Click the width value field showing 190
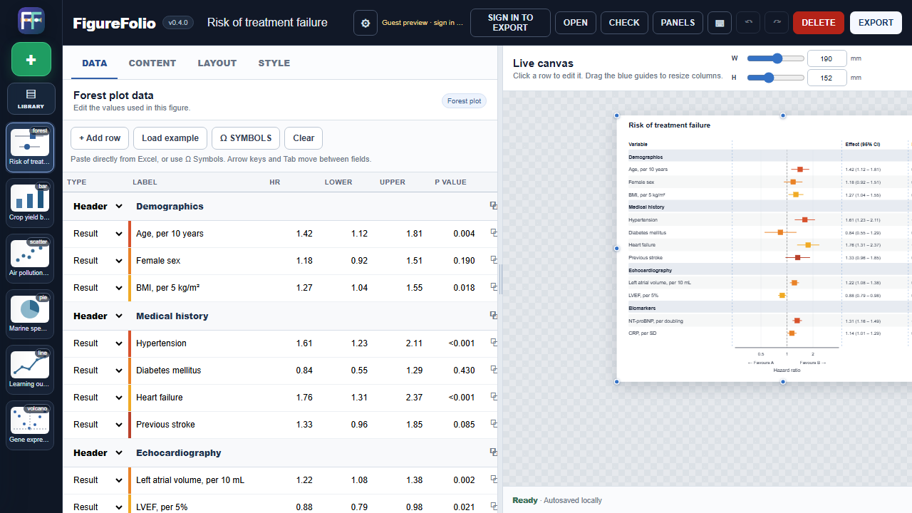 [x=827, y=58]
